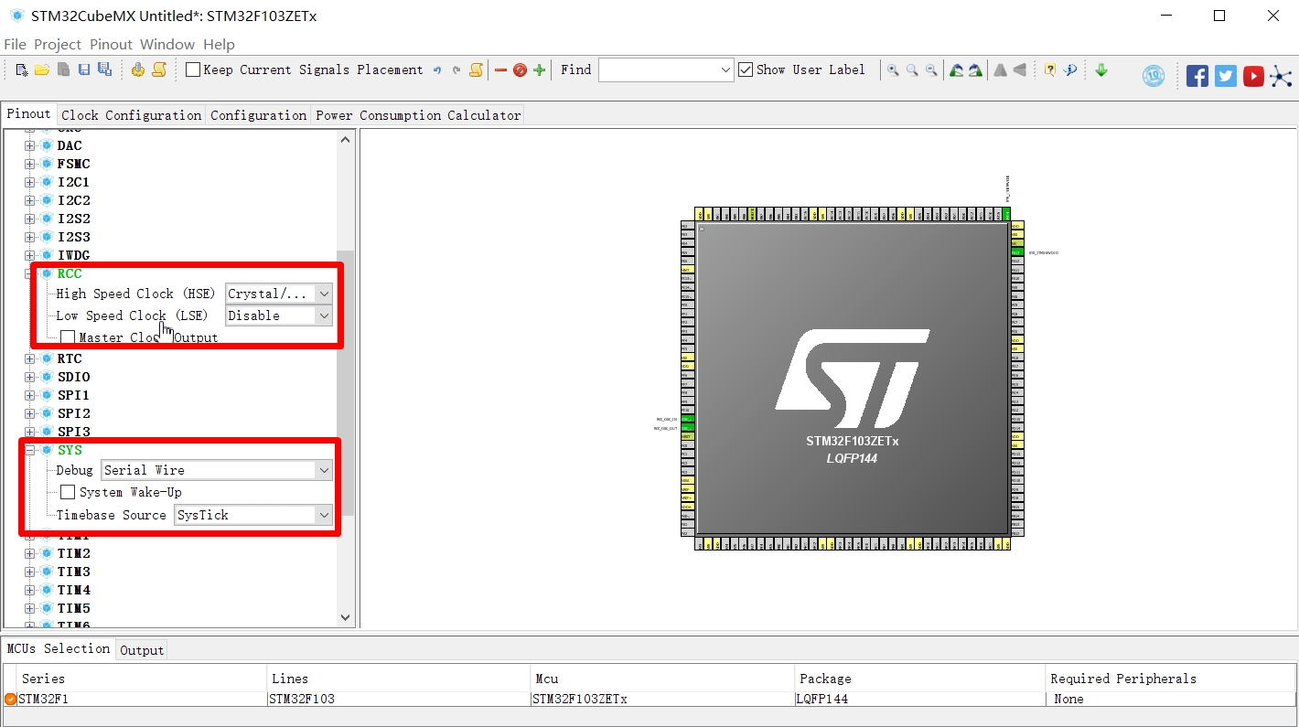Uncheck Show User Label
Viewport: 1299px width, 727px height.
pyautogui.click(x=746, y=69)
